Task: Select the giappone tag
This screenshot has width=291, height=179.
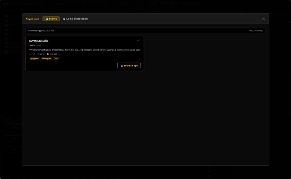Action: 34,59
